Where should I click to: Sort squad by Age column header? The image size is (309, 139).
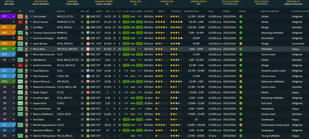(82, 11)
